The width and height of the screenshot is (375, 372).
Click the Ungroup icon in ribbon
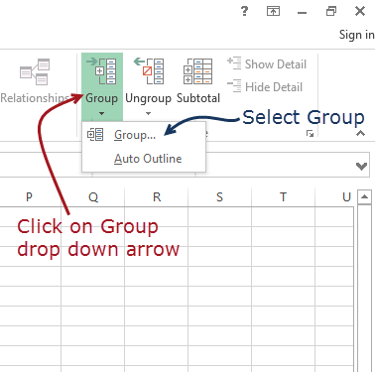pyautogui.click(x=149, y=70)
